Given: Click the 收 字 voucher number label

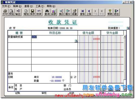Looking at the screenshot, I should click(12, 28).
